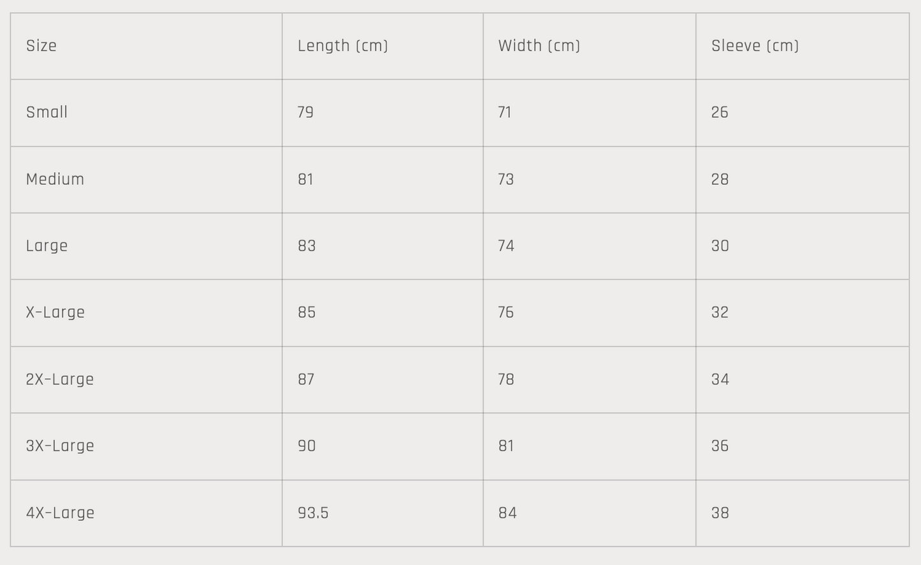Click 3X-Large sleeve value 36
Screen dimensions: 921x565
pyautogui.click(x=720, y=446)
